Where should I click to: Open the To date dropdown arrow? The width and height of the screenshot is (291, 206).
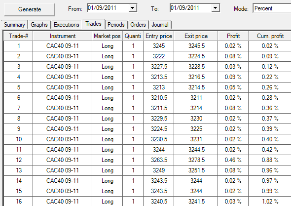coord(215,8)
